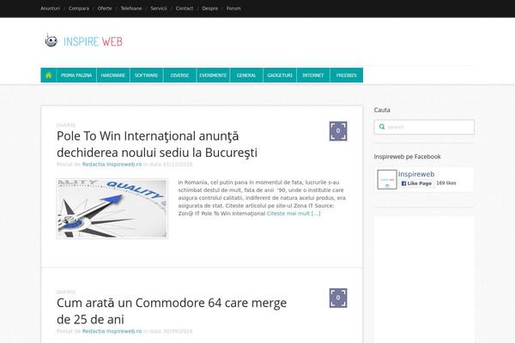
Task: Click the Inspire Web text logo
Action: click(x=93, y=41)
